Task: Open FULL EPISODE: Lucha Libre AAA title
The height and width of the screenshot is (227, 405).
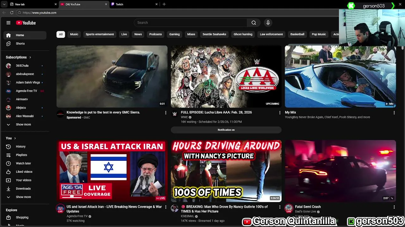Action: [216, 113]
